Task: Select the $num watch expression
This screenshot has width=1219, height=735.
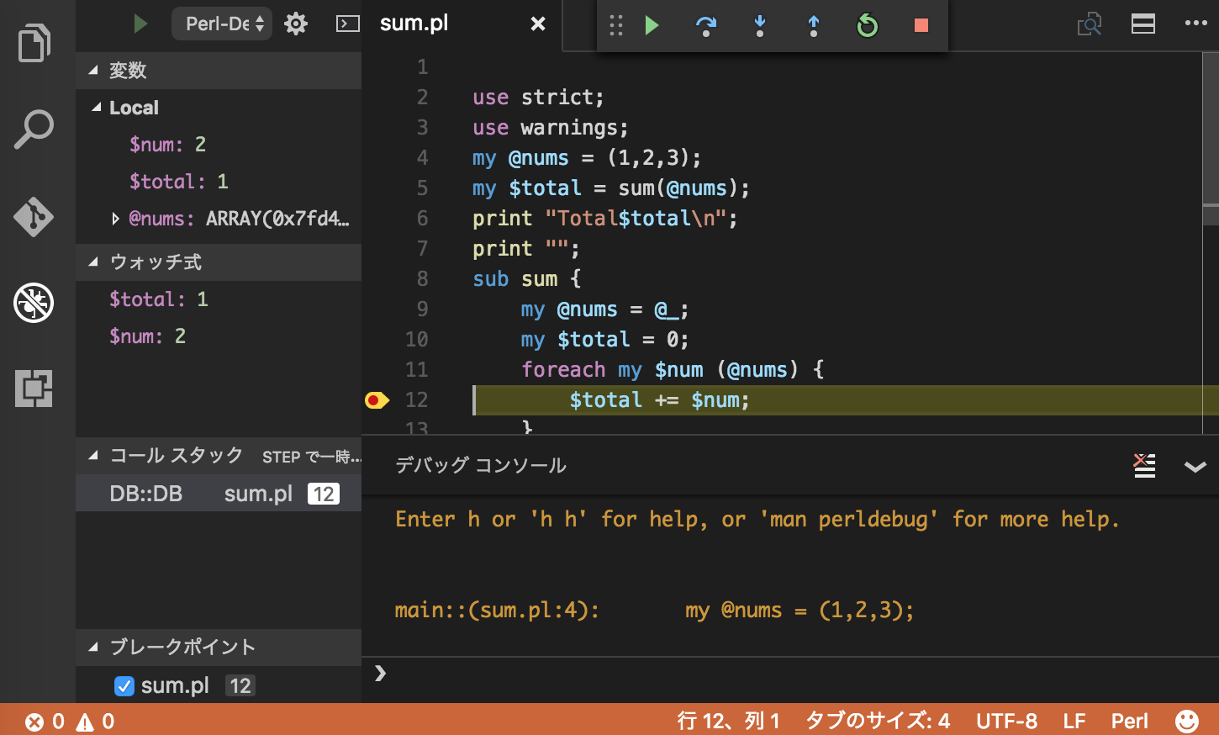Action: pyautogui.click(x=219, y=336)
